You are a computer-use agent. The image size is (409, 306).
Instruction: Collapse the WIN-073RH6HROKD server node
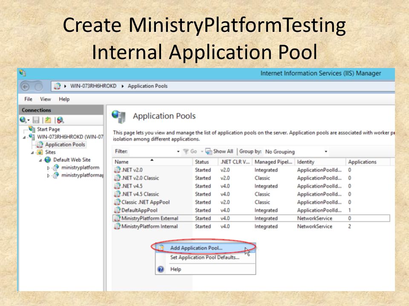pyautogui.click(x=24, y=137)
